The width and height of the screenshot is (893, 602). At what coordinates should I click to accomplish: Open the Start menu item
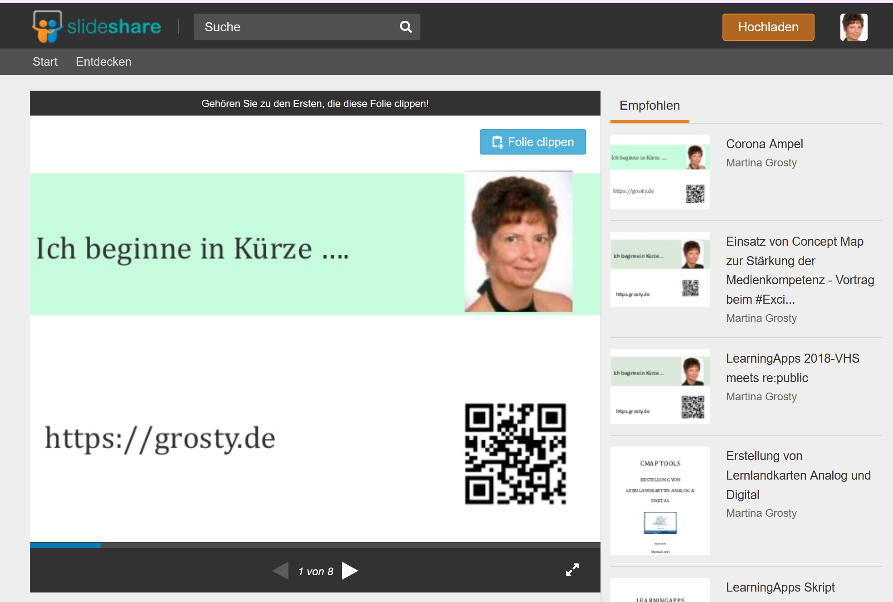click(x=45, y=62)
